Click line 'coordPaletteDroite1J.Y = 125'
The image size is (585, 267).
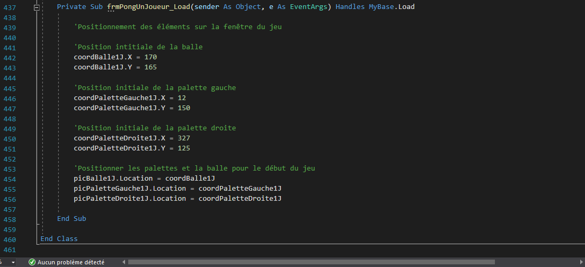coord(132,148)
